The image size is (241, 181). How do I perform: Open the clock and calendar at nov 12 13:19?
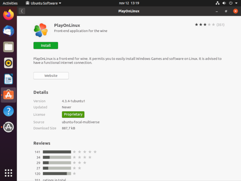[x=129, y=3]
